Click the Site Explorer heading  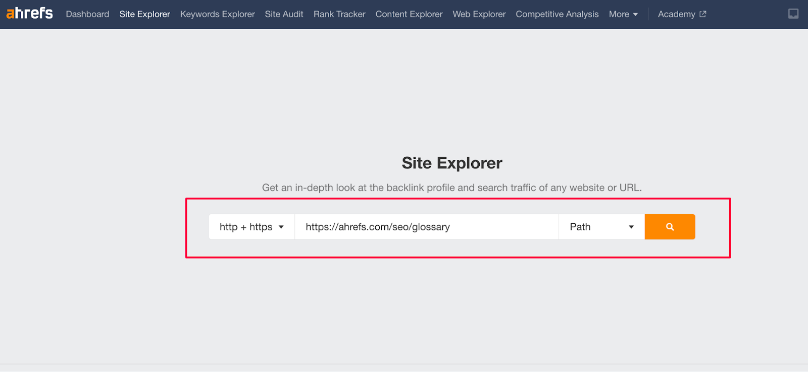pos(452,163)
